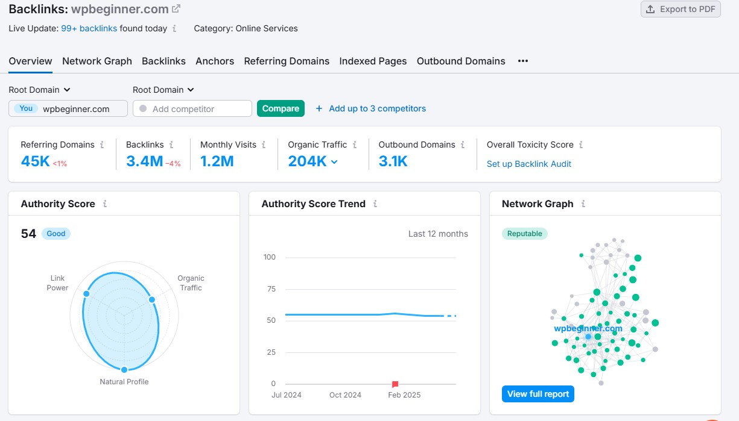The image size is (739, 421).
Task: Click info icon beside Authority Score title
Action: tap(105, 204)
